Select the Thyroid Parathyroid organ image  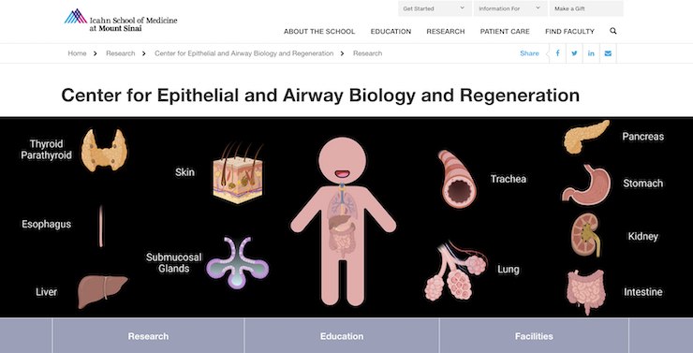104,150
